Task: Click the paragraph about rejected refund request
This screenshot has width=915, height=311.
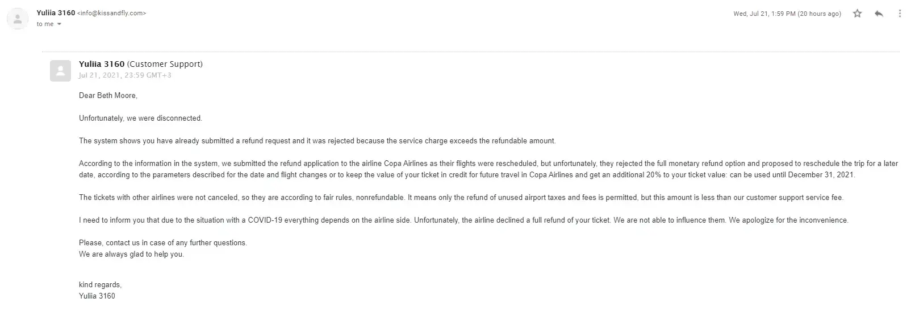Action: pos(317,141)
